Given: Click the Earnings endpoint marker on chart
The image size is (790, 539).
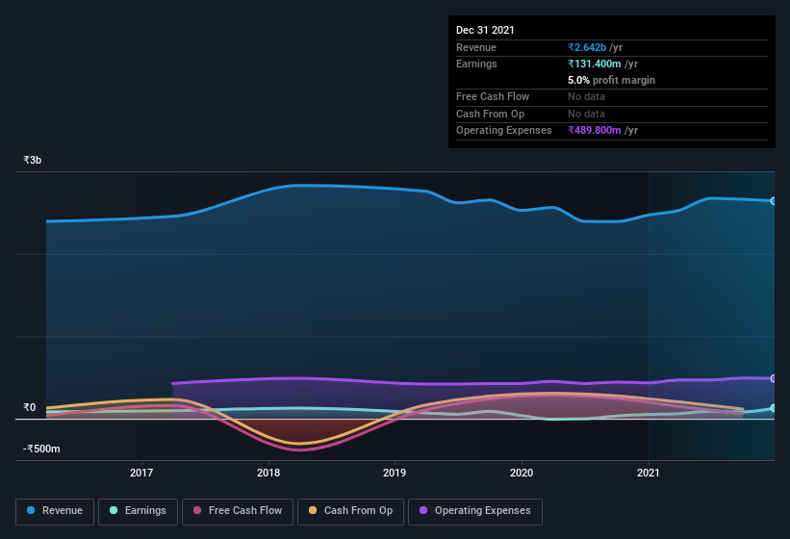Looking at the screenshot, I should tap(773, 408).
